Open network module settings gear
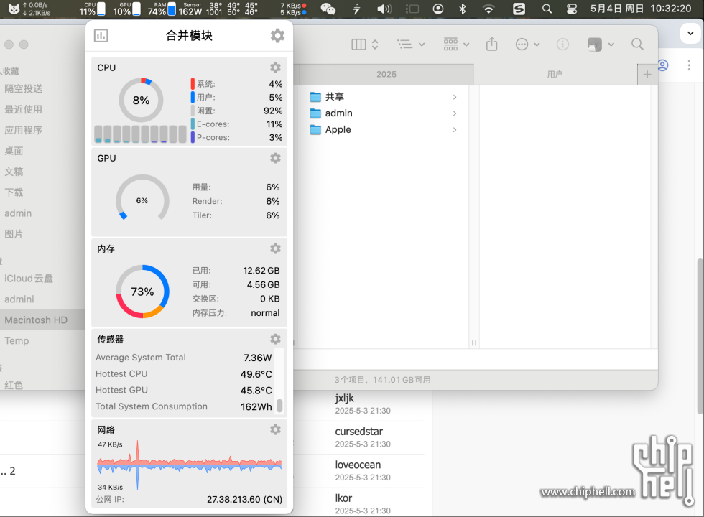This screenshot has height=517, width=704. [275, 429]
